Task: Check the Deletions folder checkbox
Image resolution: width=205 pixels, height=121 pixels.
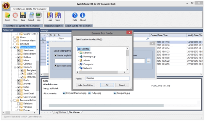Action: coord(18,103)
